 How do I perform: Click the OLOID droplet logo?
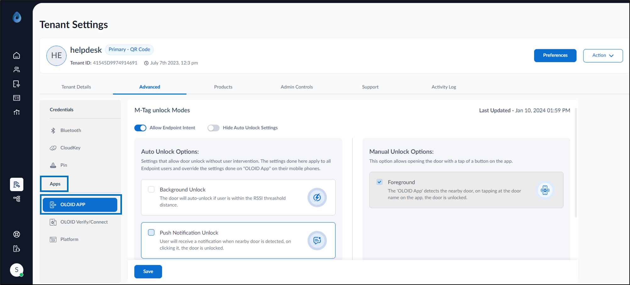coord(17,17)
